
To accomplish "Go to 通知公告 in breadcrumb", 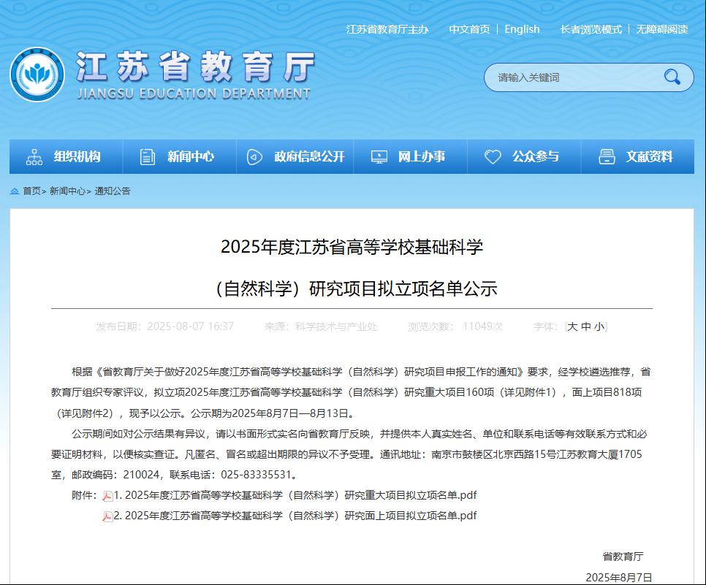I will [x=113, y=191].
